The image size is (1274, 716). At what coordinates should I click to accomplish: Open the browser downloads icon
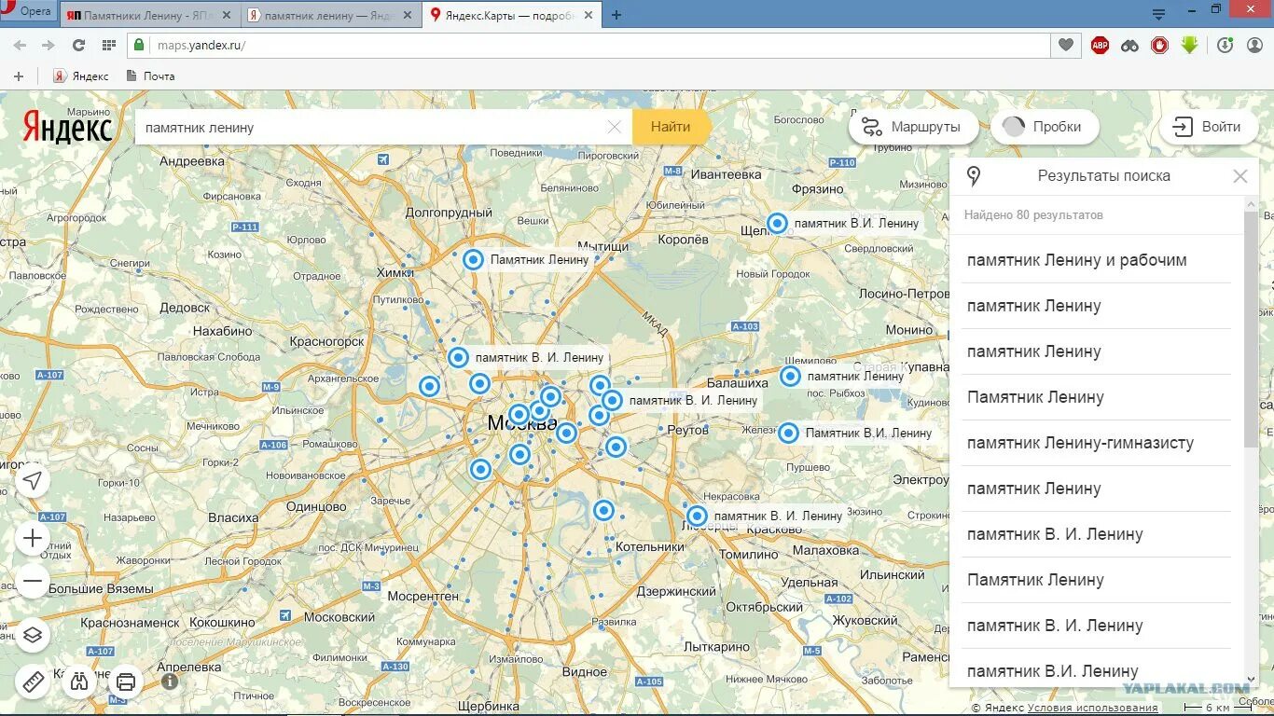[x=1225, y=45]
